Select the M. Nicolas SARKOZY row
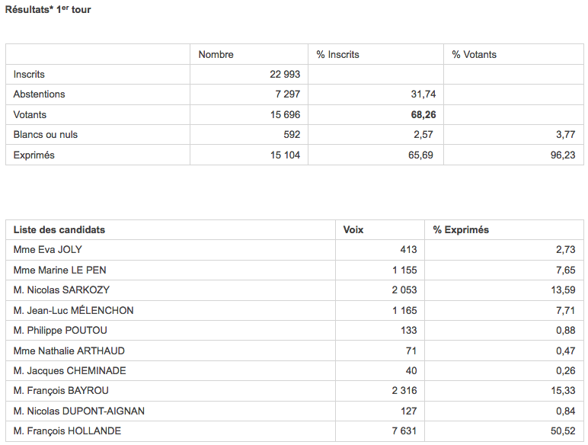Image resolution: width=588 pixels, height=445 pixels. (295, 290)
